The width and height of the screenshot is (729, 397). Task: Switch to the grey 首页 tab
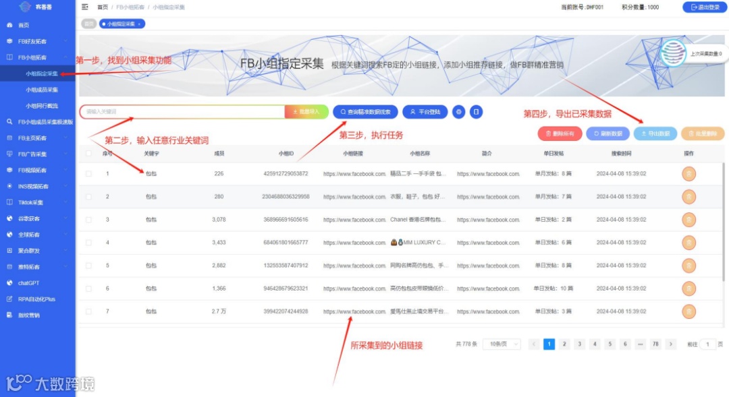click(89, 24)
